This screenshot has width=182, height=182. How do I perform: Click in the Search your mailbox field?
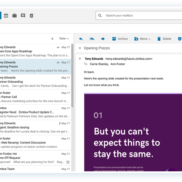[x=140, y=15]
